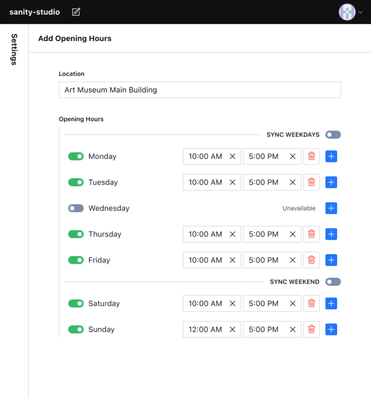Clear Tuesday's 10:00 AM start time
The height and width of the screenshot is (398, 371).
coord(232,183)
